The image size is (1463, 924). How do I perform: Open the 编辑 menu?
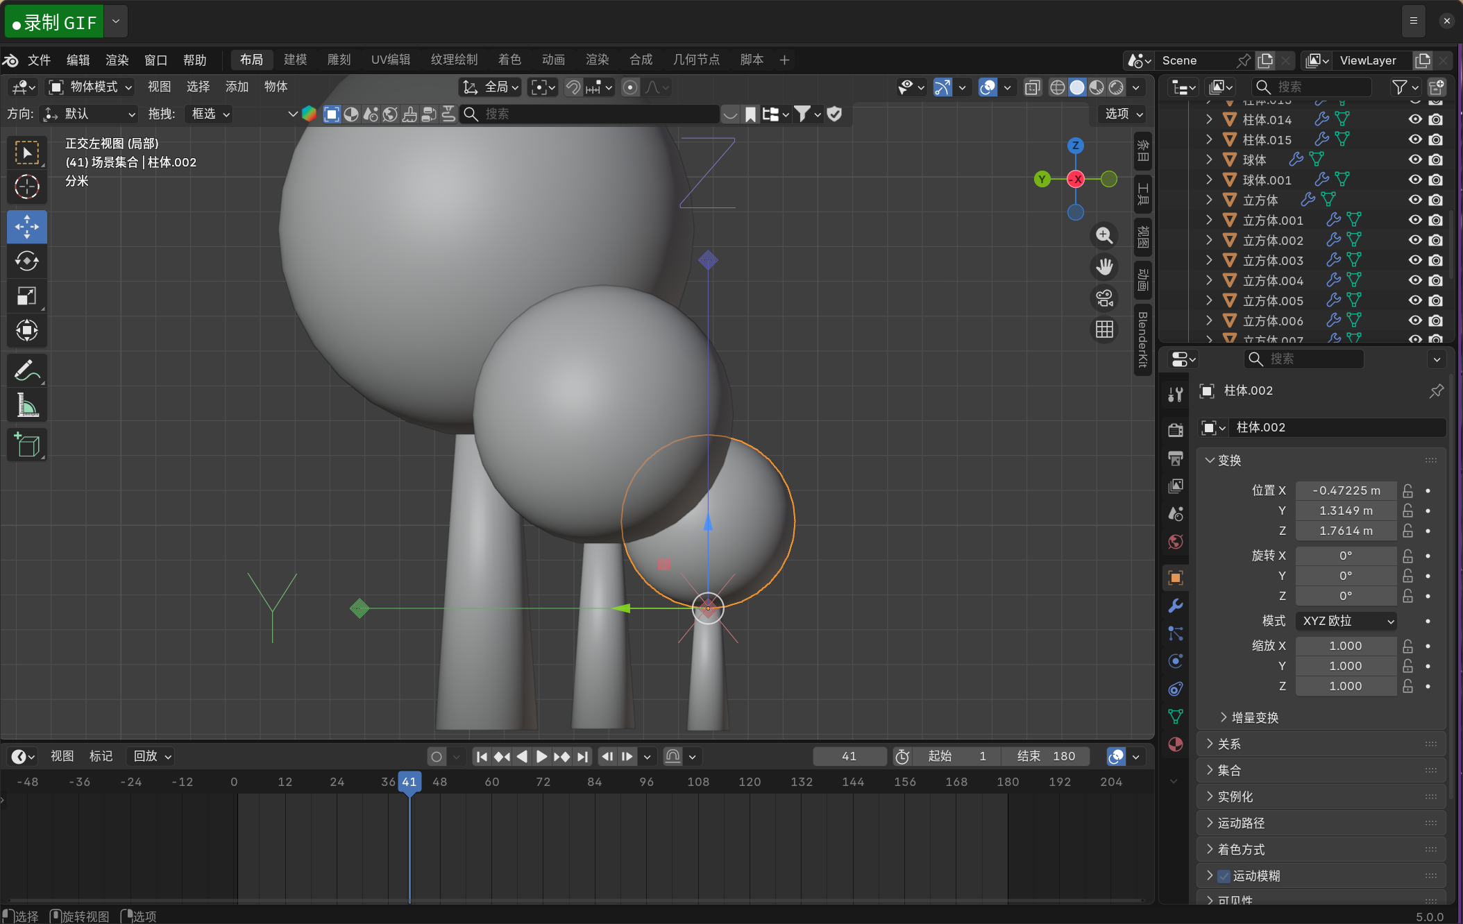coord(78,60)
